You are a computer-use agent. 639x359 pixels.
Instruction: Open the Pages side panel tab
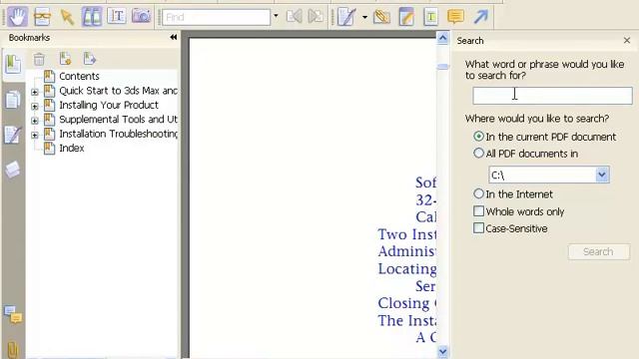pos(13,100)
